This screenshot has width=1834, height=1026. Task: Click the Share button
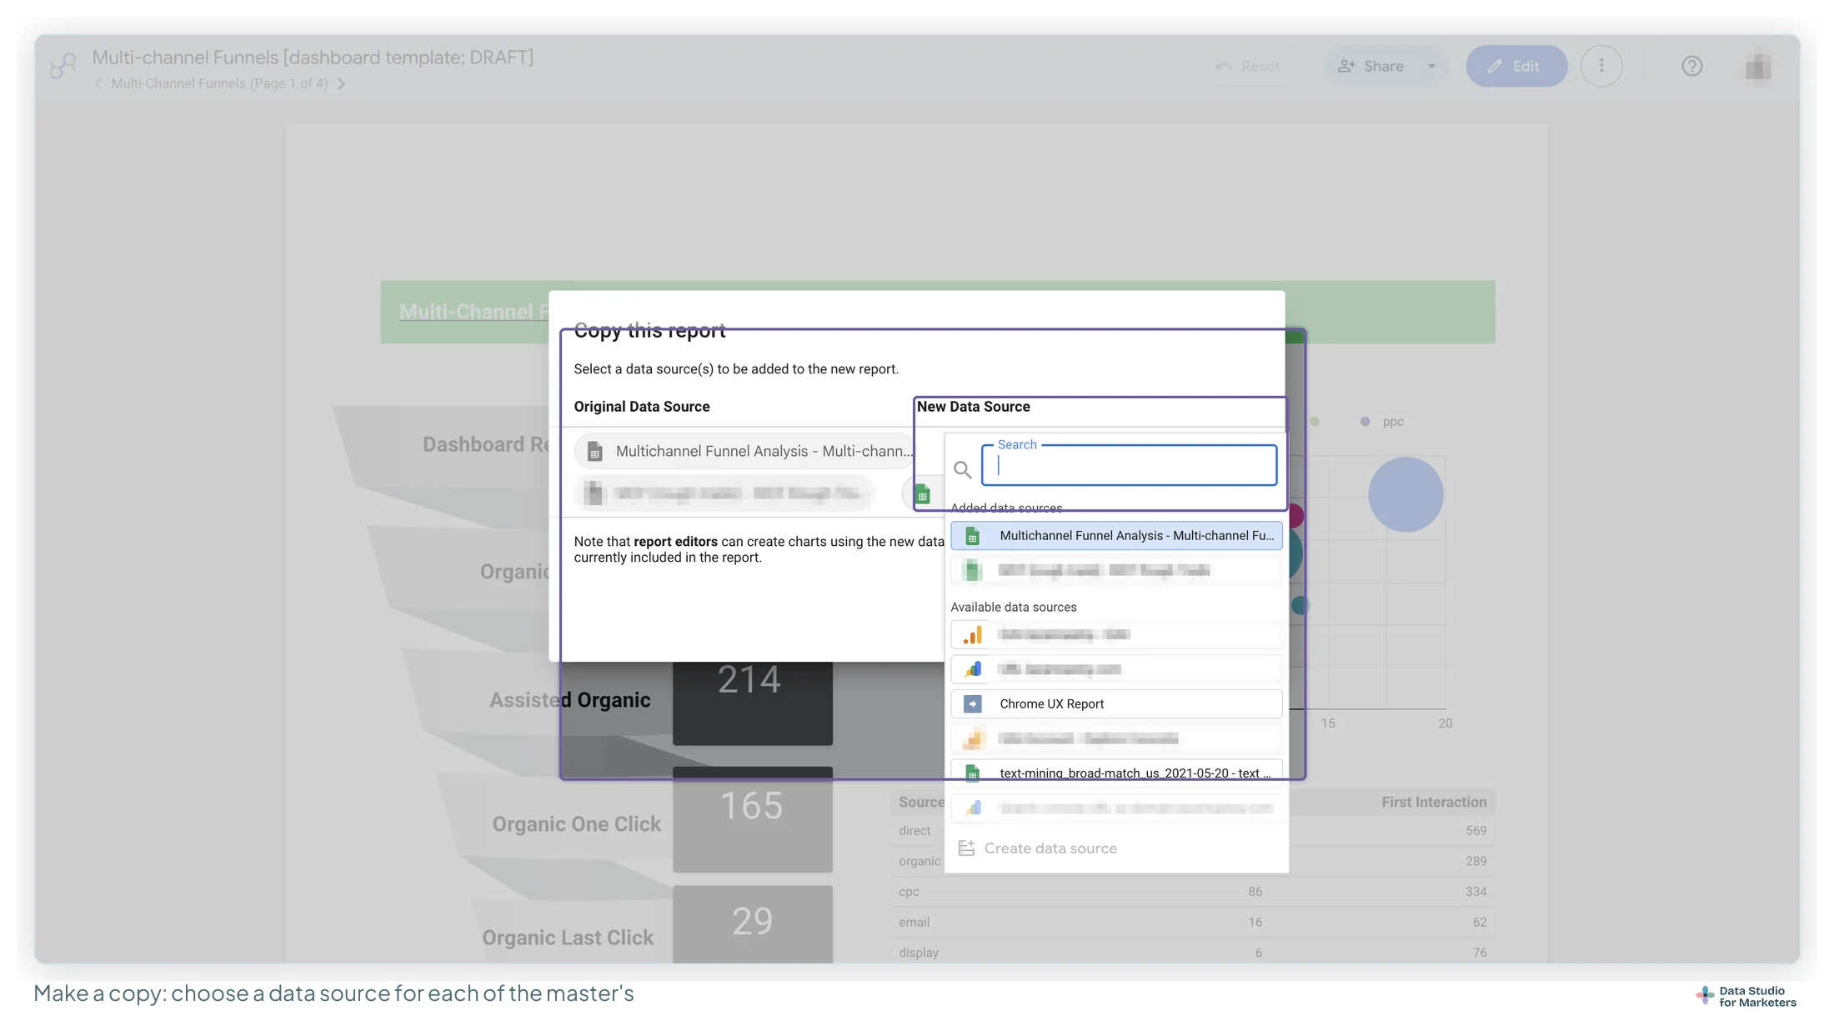click(1371, 66)
